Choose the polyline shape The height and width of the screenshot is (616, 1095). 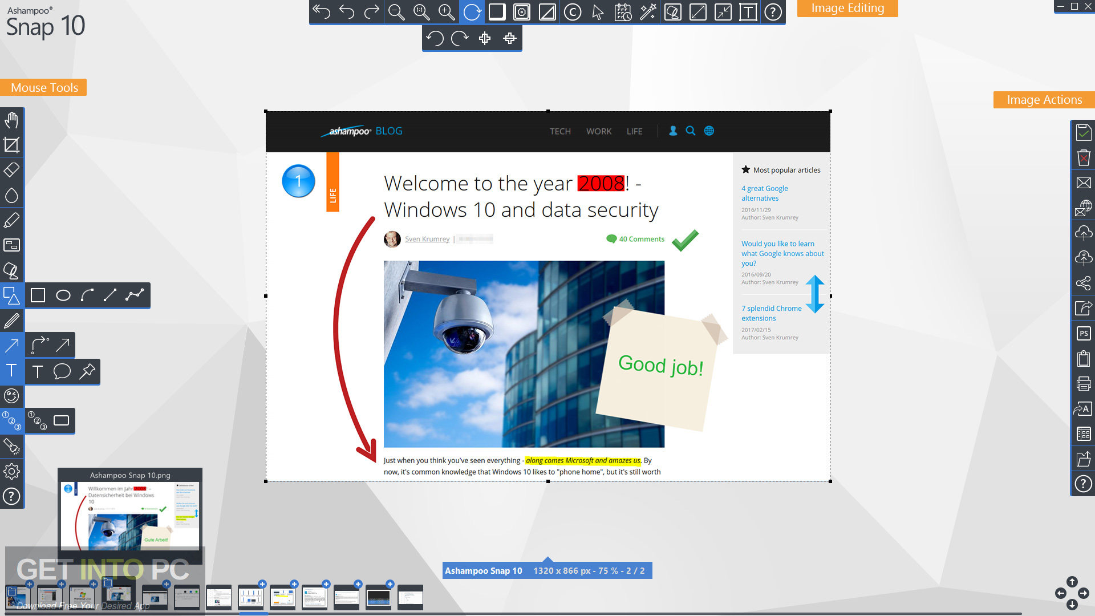click(x=135, y=295)
